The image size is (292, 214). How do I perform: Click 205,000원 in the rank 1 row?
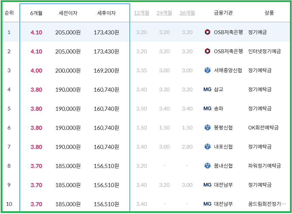[x=68, y=32]
